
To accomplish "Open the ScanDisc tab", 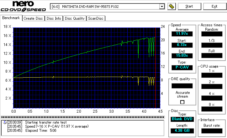I will [x=96, y=18].
